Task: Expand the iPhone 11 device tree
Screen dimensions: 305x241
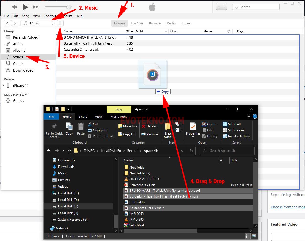Action: click(x=4, y=86)
